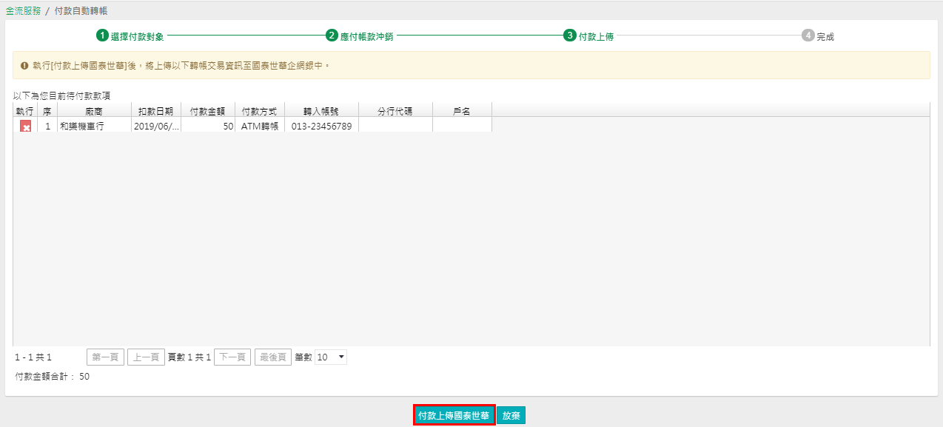943x427 pixels.
Task: Open the 筆數 rows-per-page dropdown
Action: click(331, 357)
